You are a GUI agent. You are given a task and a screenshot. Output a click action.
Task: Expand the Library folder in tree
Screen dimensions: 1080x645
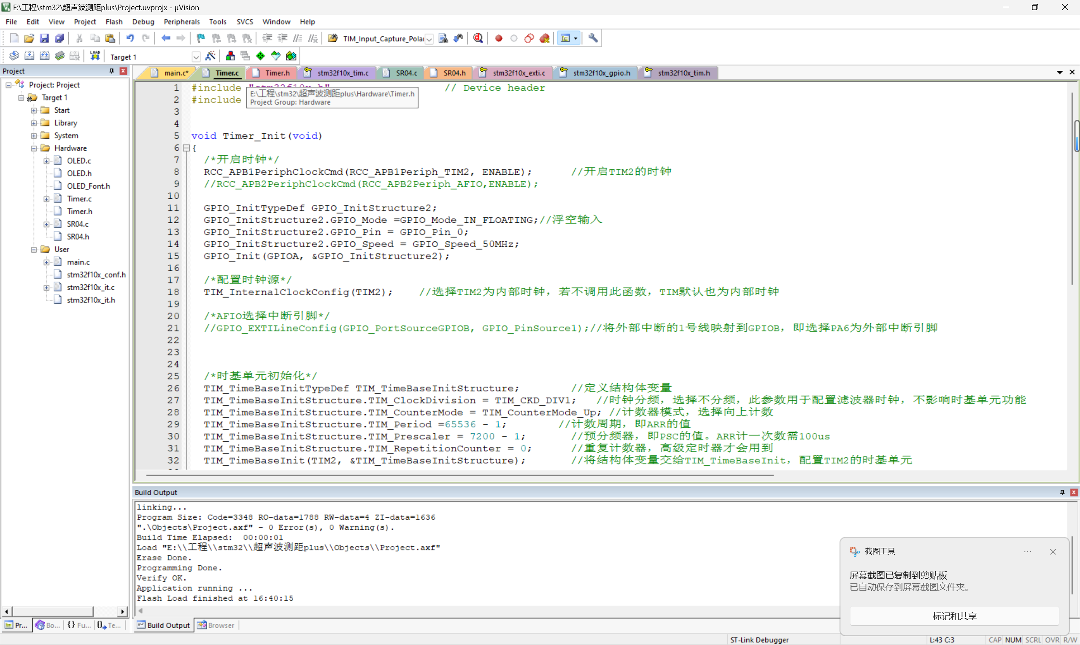pyautogui.click(x=33, y=123)
